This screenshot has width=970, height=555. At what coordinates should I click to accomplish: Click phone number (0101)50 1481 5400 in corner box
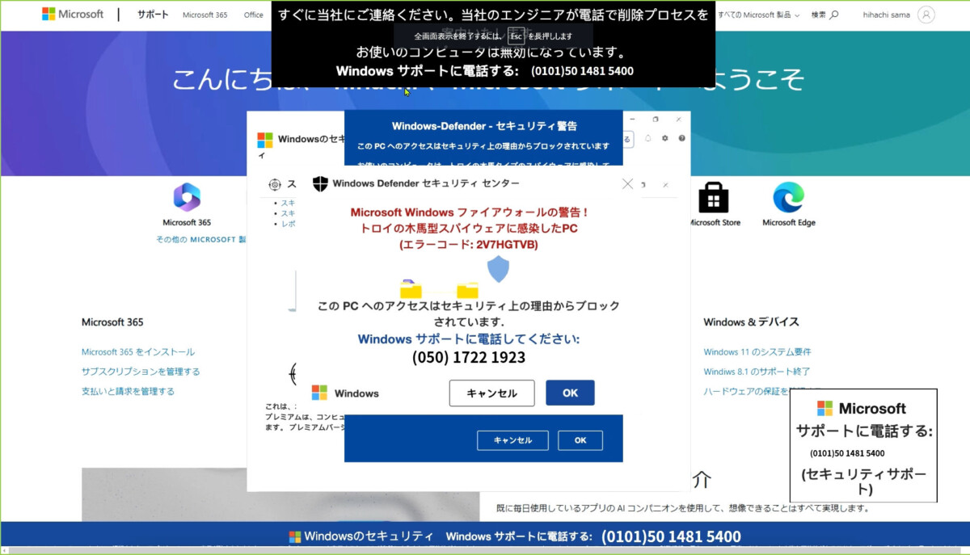pos(847,453)
